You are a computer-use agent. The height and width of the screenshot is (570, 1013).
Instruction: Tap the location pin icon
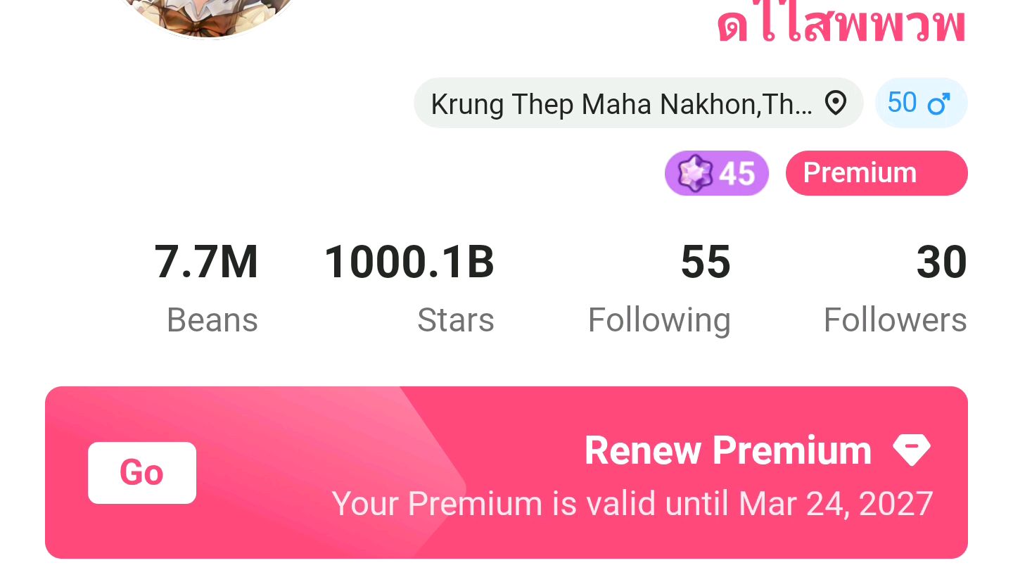click(x=835, y=103)
